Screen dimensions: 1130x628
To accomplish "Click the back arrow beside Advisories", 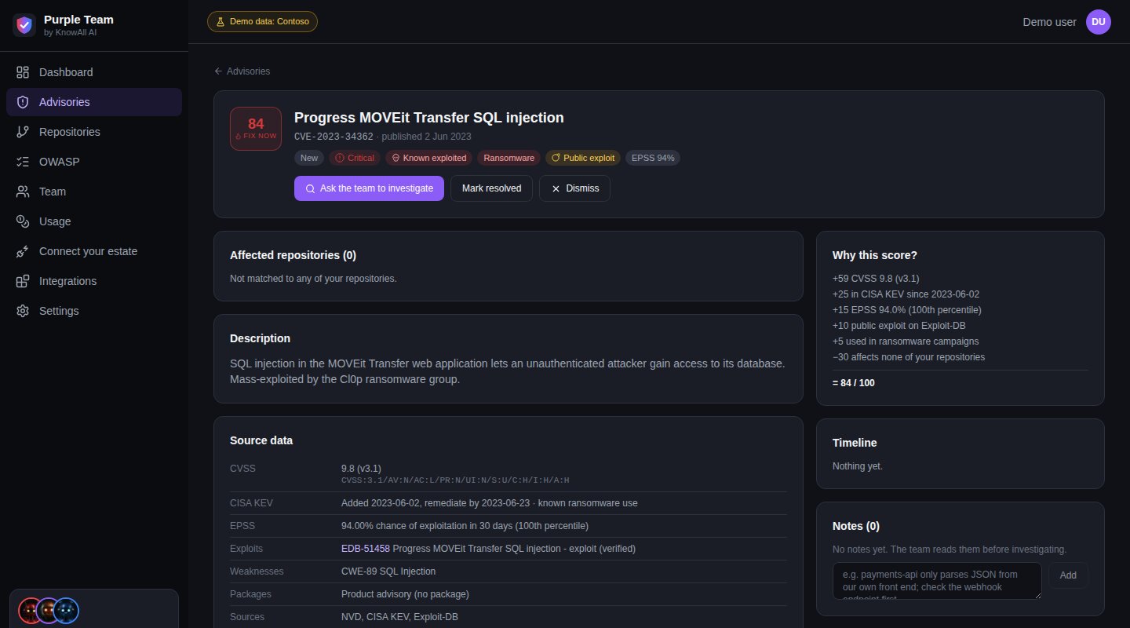I will point(218,71).
